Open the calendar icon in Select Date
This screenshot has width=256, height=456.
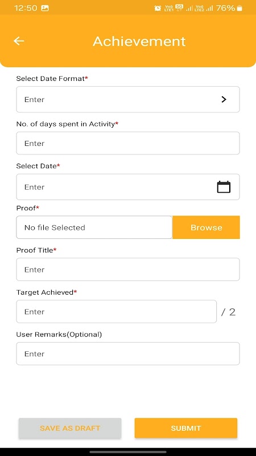coord(224,187)
